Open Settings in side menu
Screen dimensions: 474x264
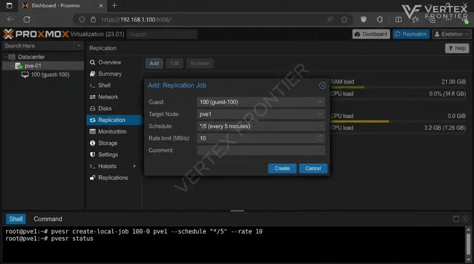[x=108, y=155]
